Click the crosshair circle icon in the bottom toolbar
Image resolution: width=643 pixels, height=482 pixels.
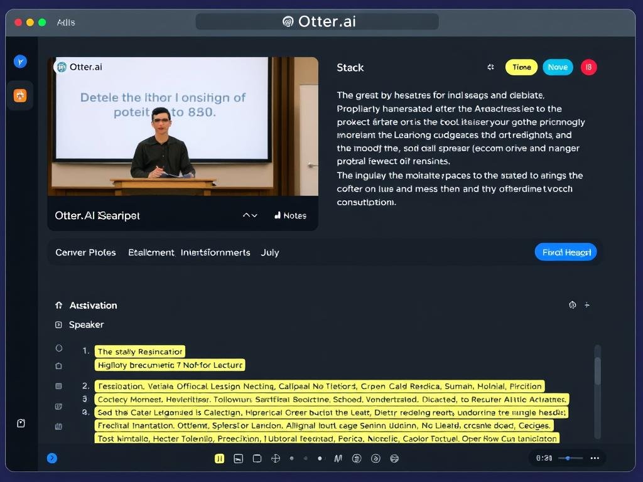coord(276,458)
